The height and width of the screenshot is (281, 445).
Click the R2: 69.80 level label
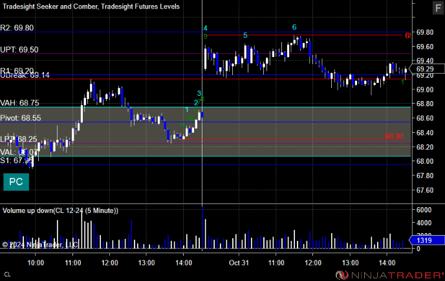[x=17, y=28]
